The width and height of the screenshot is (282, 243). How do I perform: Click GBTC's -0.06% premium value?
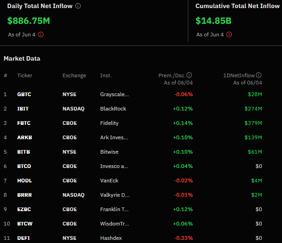(183, 94)
